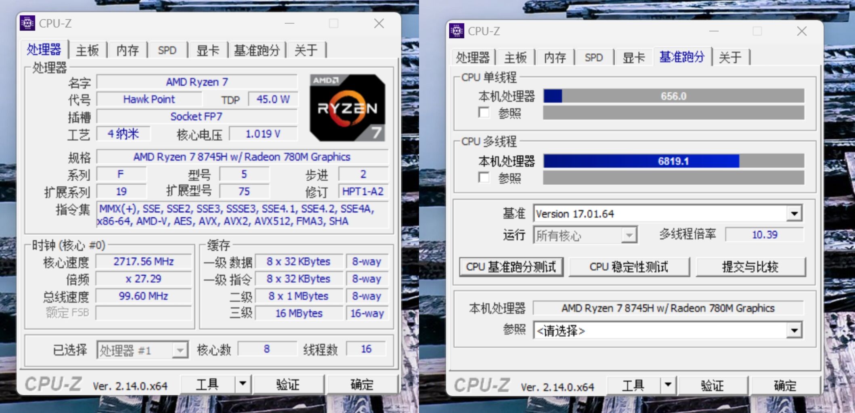855x413 pixels.
Task: Click the 多线程倍率 value 10.39
Action: [x=765, y=235]
